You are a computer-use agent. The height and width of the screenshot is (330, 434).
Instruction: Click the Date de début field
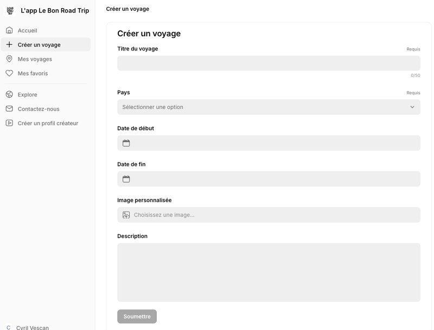269,143
